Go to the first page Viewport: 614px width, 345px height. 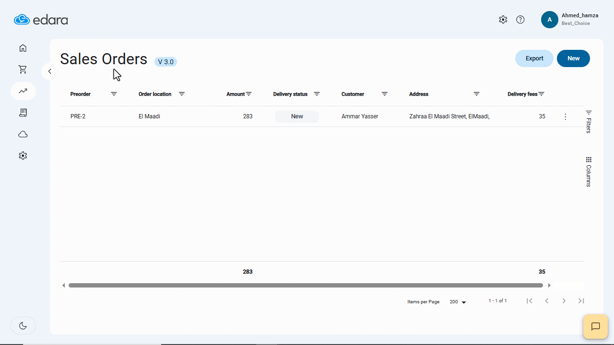coord(530,301)
